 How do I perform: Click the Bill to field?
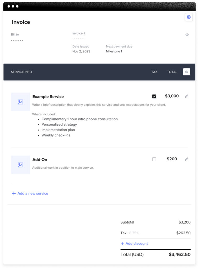point(17,40)
